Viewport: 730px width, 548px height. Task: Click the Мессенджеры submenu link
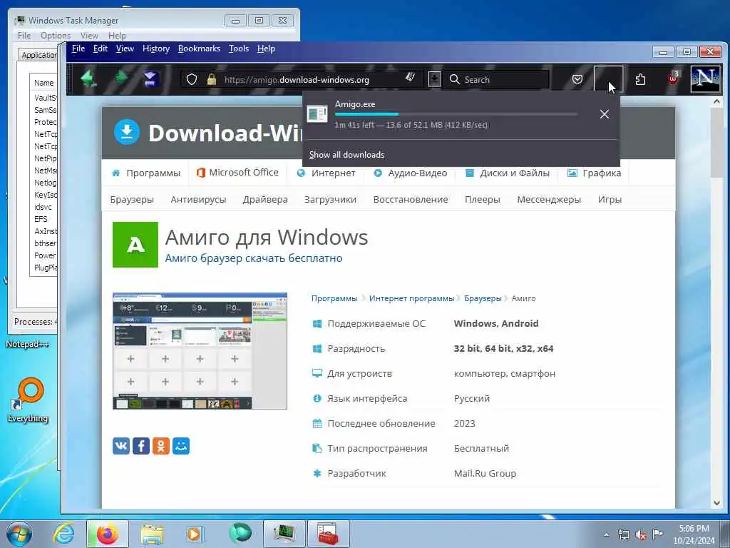point(549,200)
